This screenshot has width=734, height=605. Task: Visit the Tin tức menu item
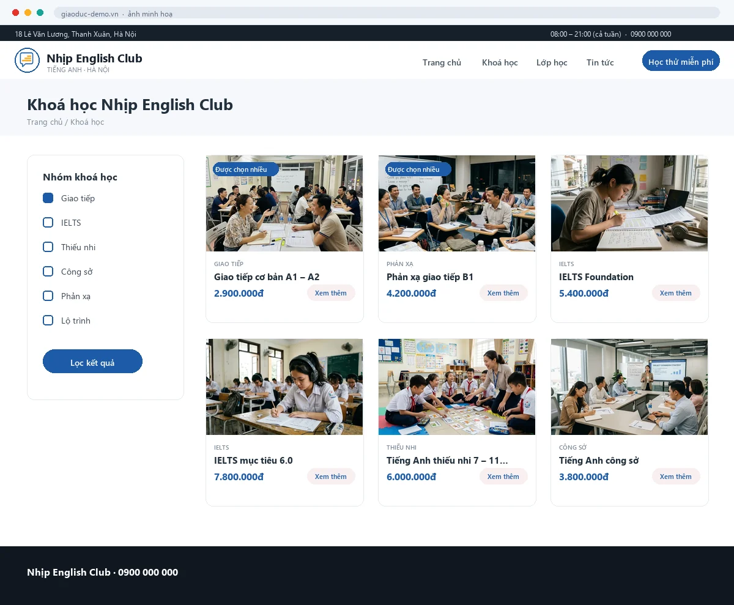coord(600,62)
